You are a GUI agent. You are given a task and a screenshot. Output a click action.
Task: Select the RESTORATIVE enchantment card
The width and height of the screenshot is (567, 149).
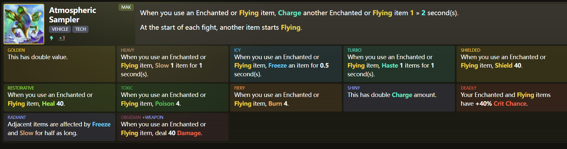59,98
